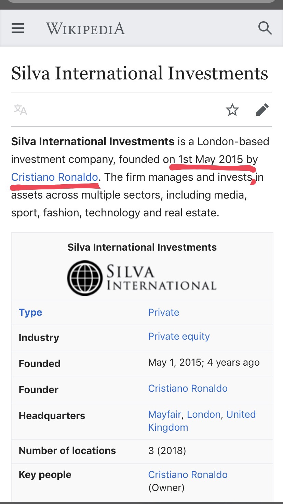Viewport: 283px width, 504px height.
Task: Open the Key people Cristiano Ronaldo link
Action: [x=188, y=475]
